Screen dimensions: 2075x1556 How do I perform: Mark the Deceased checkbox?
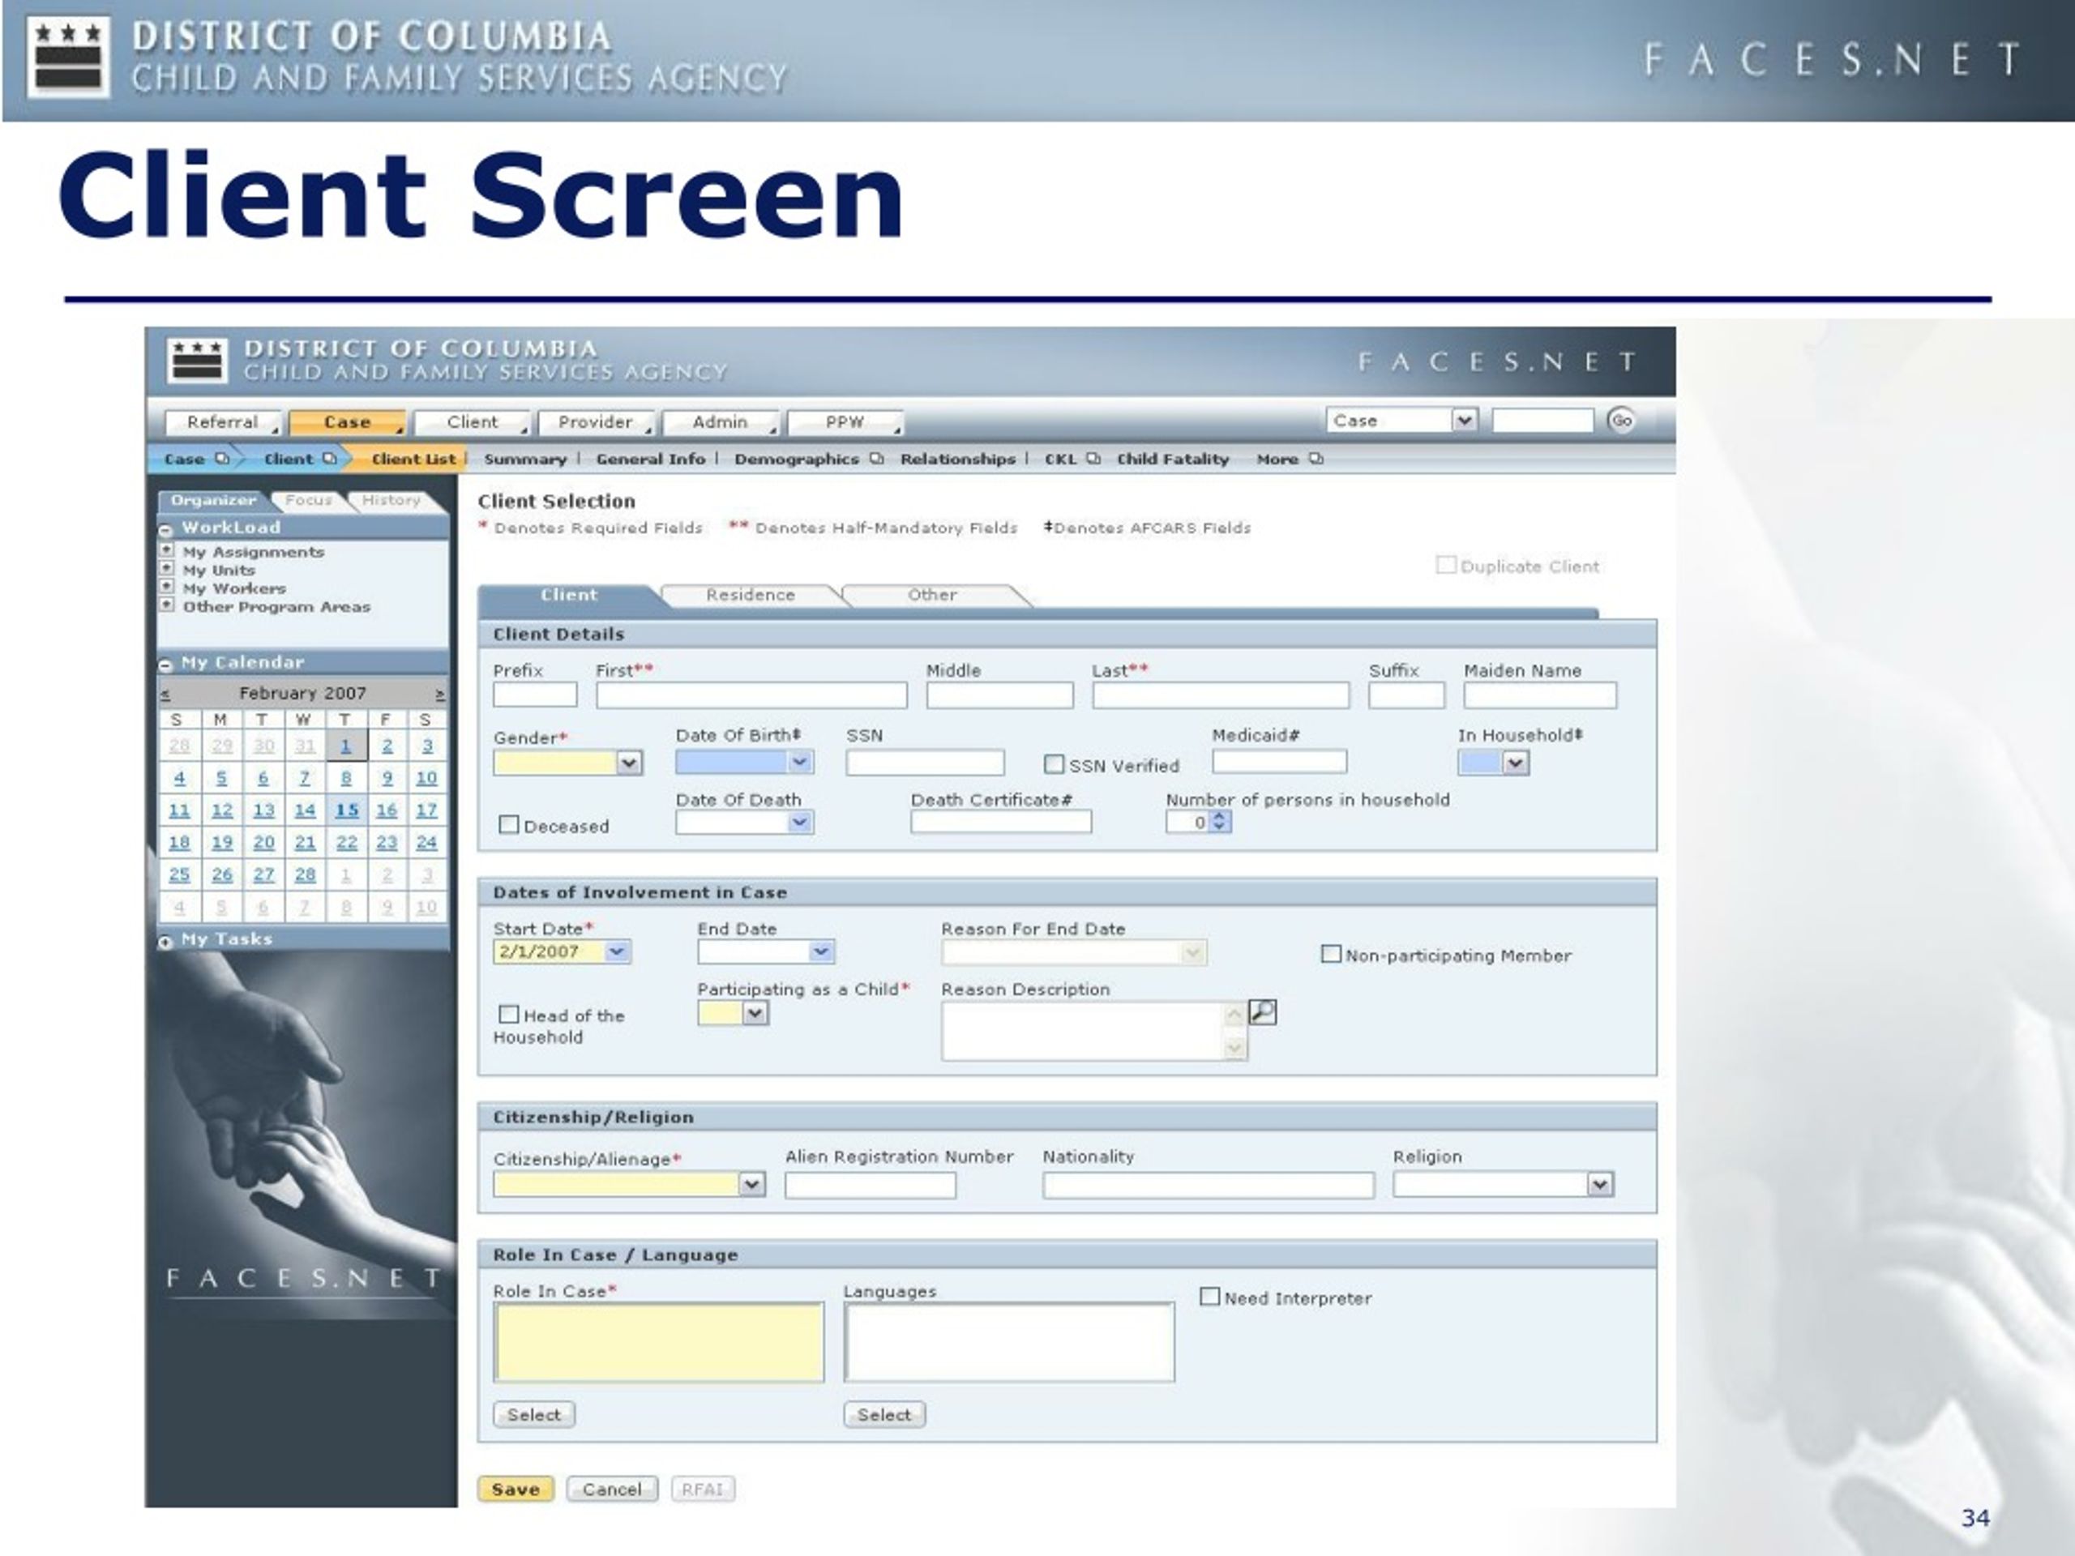(x=508, y=824)
